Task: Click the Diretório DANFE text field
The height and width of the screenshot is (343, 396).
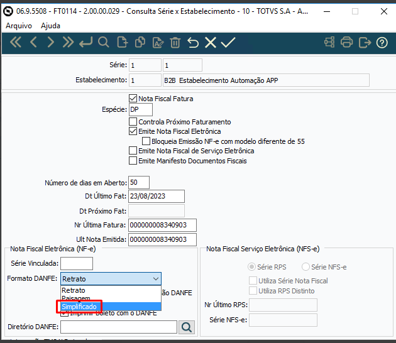Action: [119, 327]
